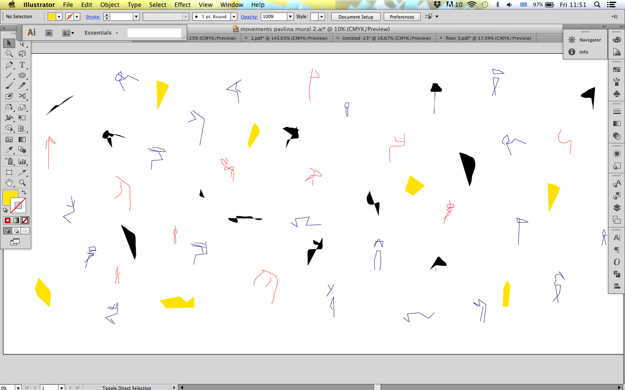
Task: Open the Navigator panel
Action: (585, 40)
